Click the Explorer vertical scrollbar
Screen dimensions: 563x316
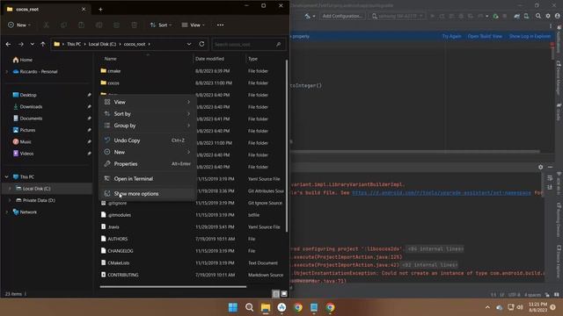[x=287, y=145]
